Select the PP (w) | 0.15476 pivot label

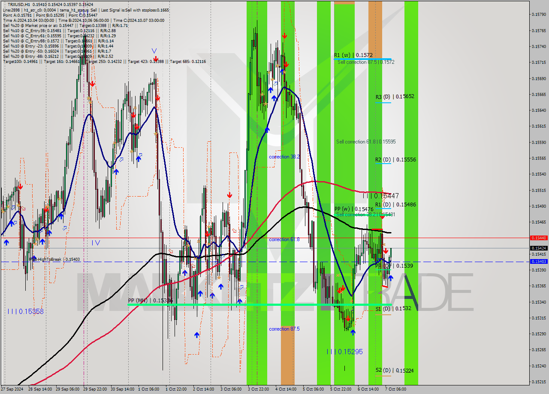(355, 209)
